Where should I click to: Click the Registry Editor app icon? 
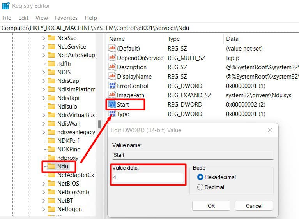(x=6, y=6)
